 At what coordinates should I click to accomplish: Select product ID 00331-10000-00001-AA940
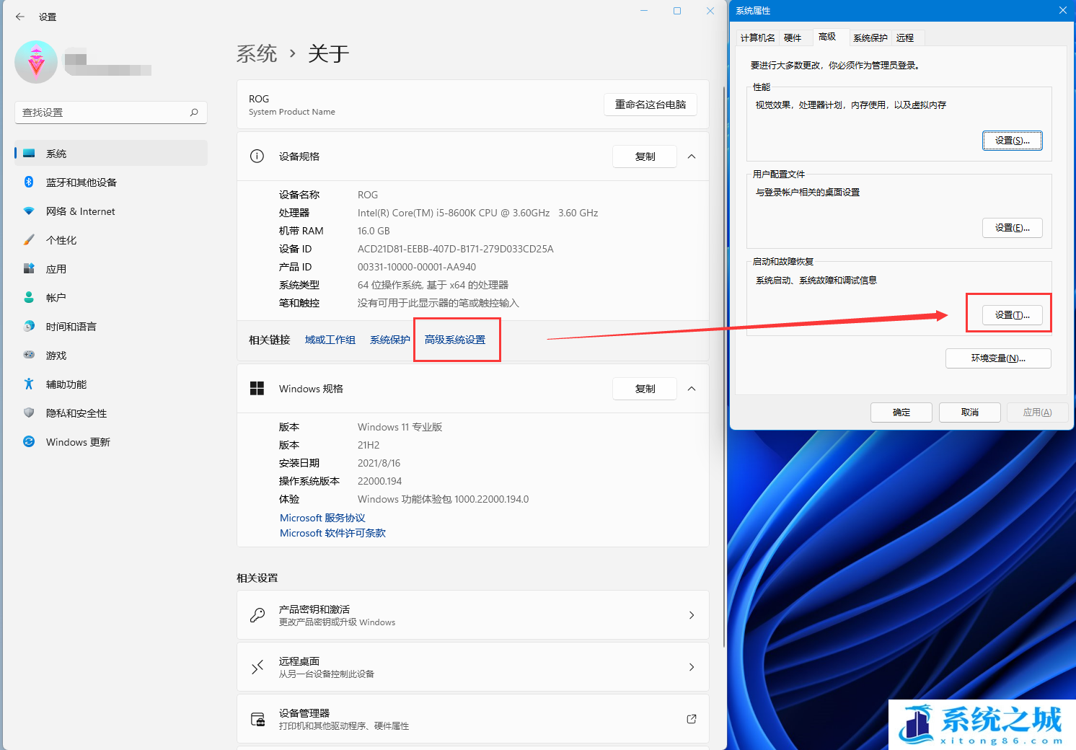(417, 267)
